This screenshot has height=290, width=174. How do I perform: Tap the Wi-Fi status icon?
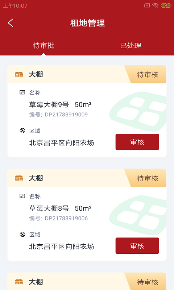(x=155, y=5)
